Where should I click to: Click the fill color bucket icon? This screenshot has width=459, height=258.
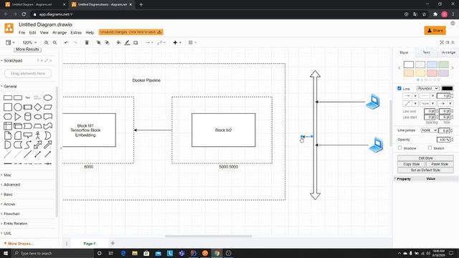click(118, 43)
